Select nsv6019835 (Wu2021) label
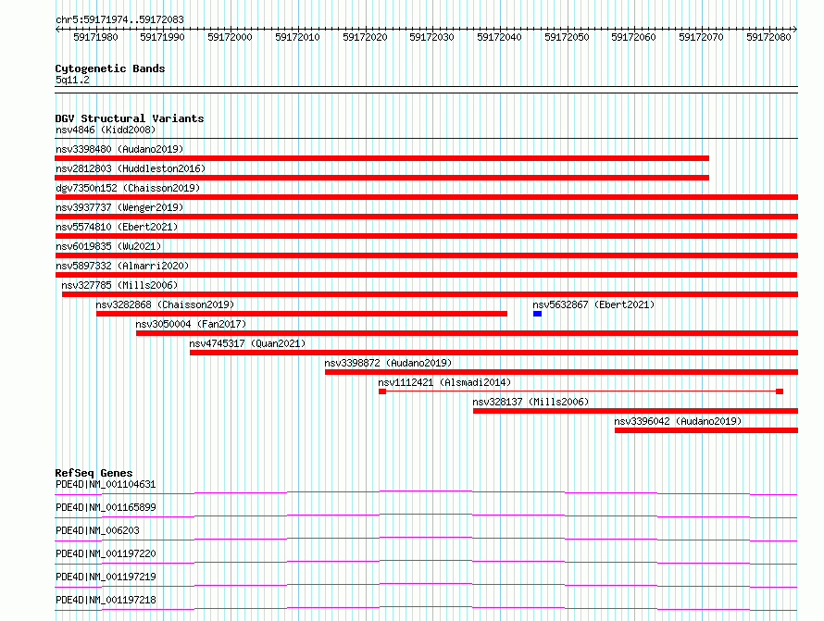 108,246
